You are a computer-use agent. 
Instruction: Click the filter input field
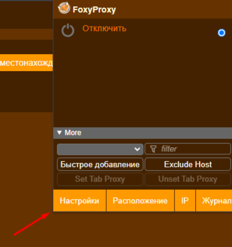click(x=188, y=149)
